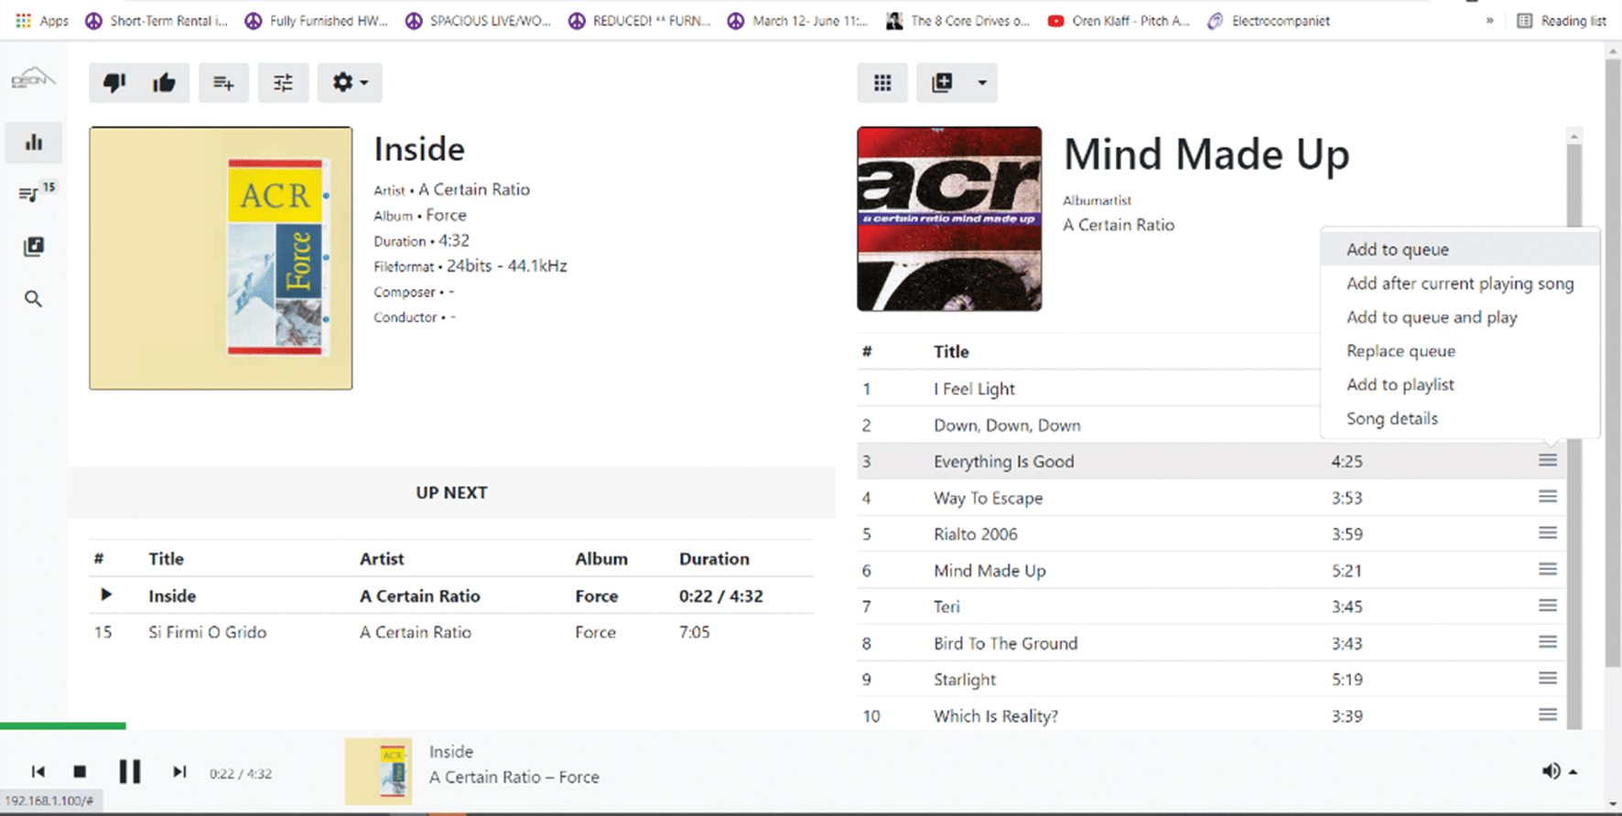This screenshot has width=1622, height=816.
Task: Click artist name A Certain Ratio under Inside
Action: click(x=474, y=190)
